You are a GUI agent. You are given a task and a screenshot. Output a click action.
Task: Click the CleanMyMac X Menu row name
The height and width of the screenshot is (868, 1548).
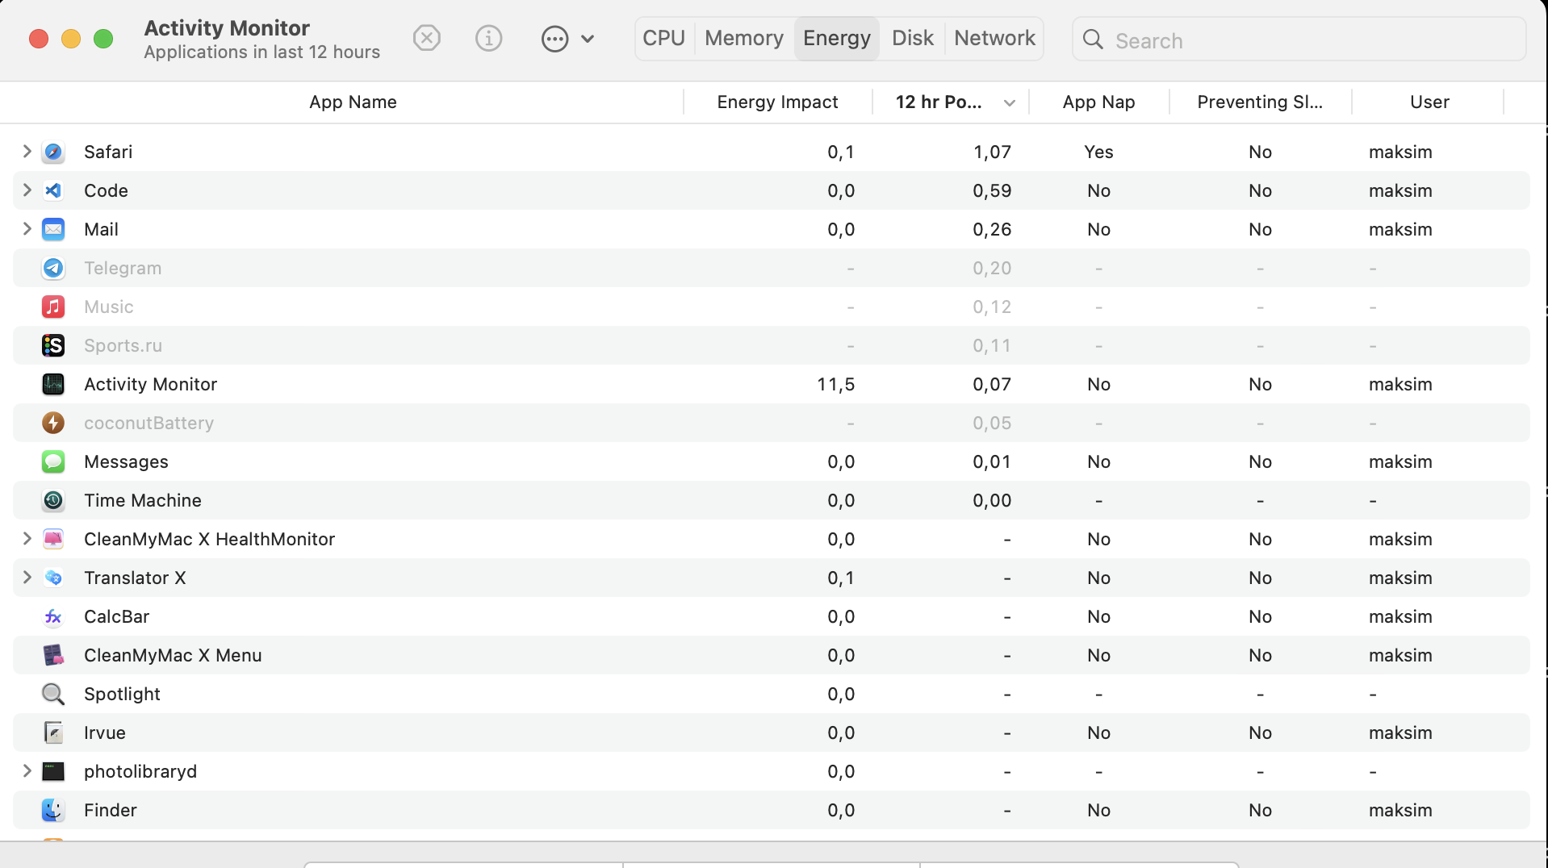click(173, 655)
